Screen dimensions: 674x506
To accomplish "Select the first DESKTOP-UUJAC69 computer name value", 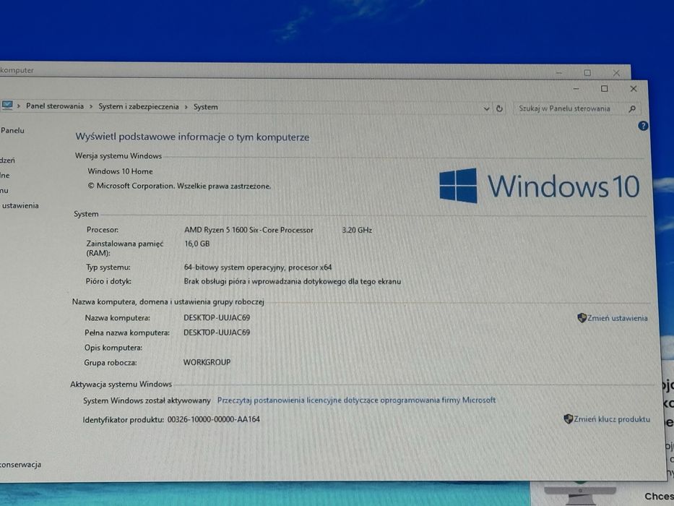I will (x=217, y=318).
